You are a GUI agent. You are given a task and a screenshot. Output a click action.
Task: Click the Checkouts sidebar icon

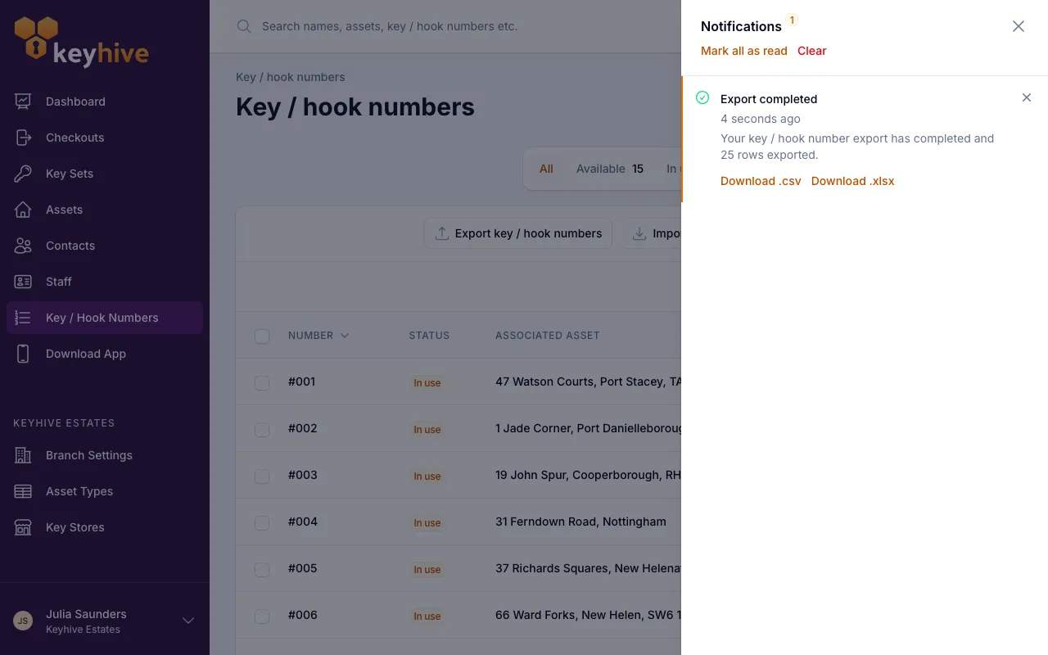(23, 138)
